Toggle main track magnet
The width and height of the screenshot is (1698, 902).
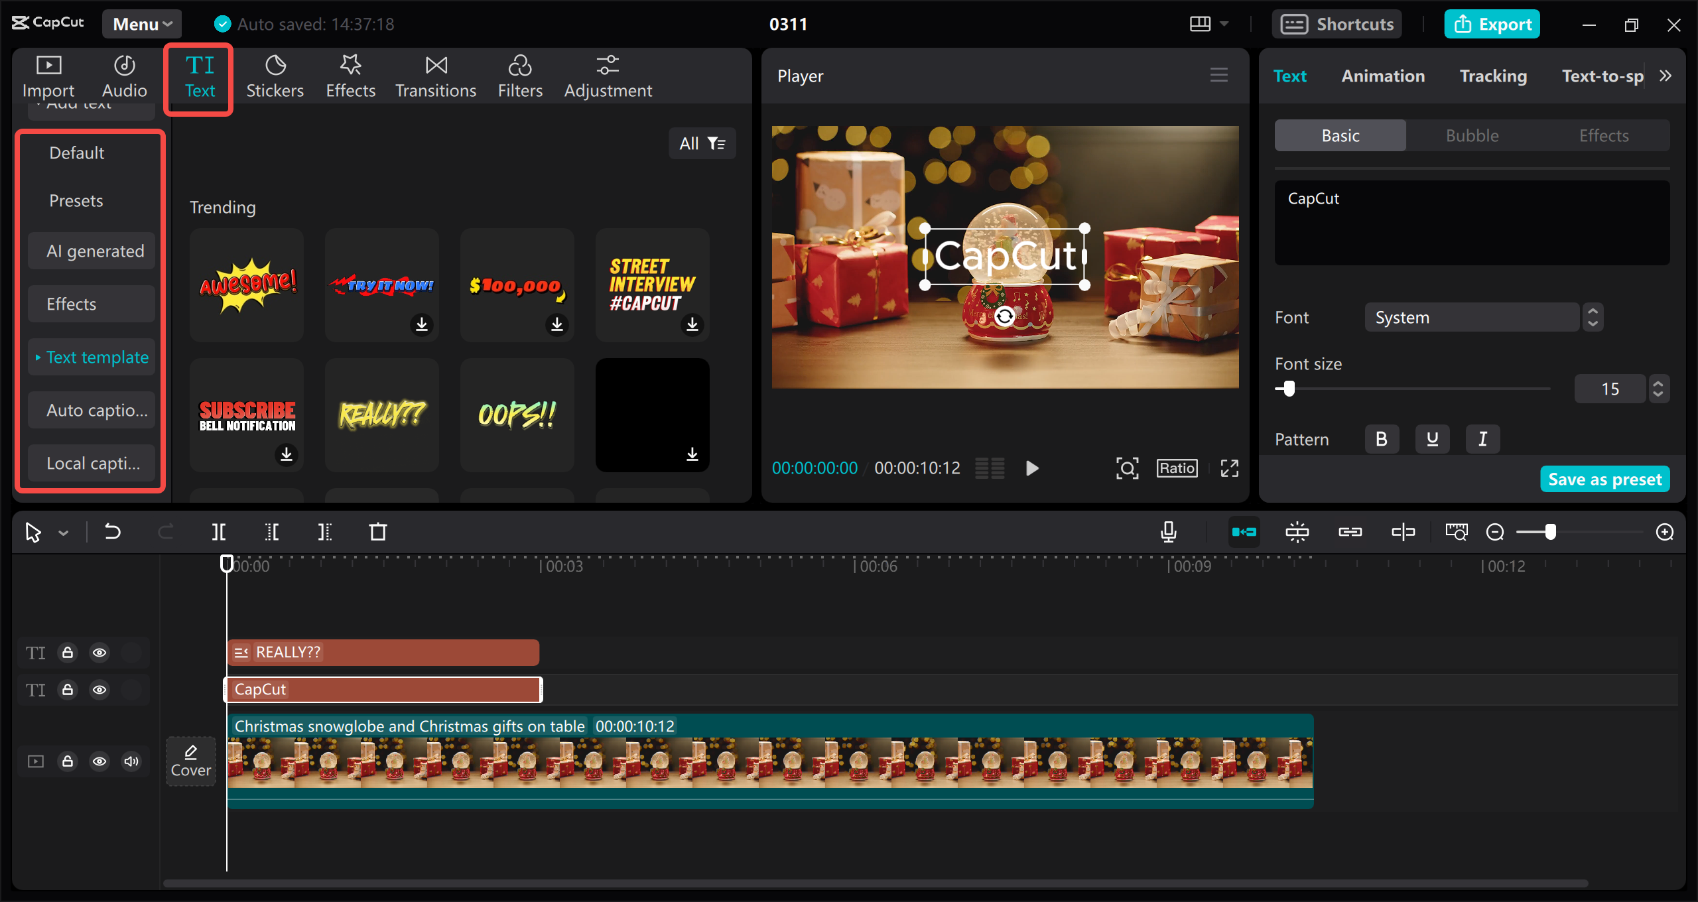pyautogui.click(x=1244, y=532)
